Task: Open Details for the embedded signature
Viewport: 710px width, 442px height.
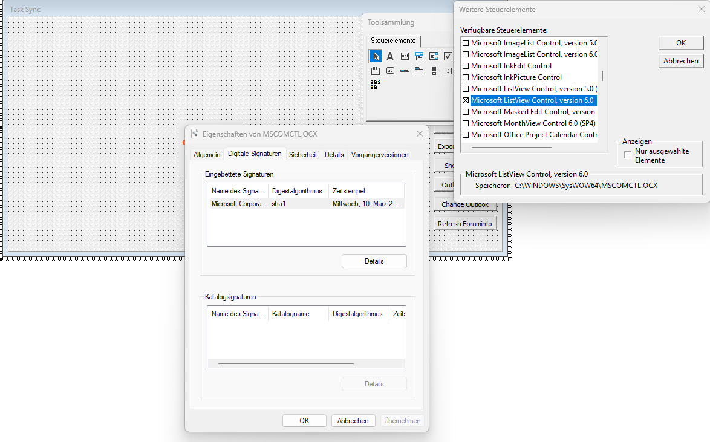Action: point(374,261)
